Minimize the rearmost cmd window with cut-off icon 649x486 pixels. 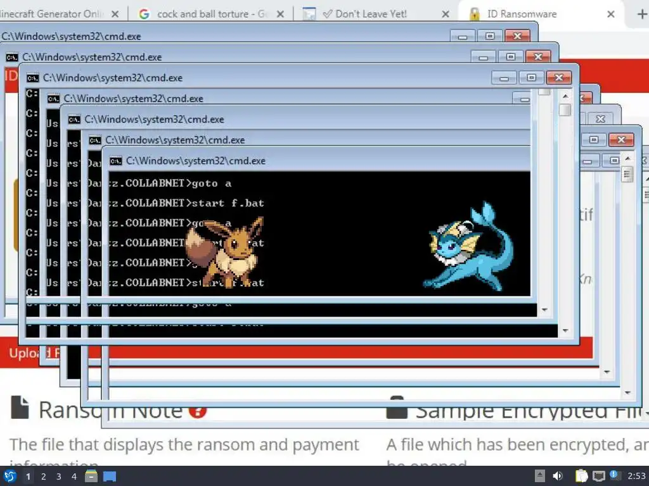(x=462, y=36)
